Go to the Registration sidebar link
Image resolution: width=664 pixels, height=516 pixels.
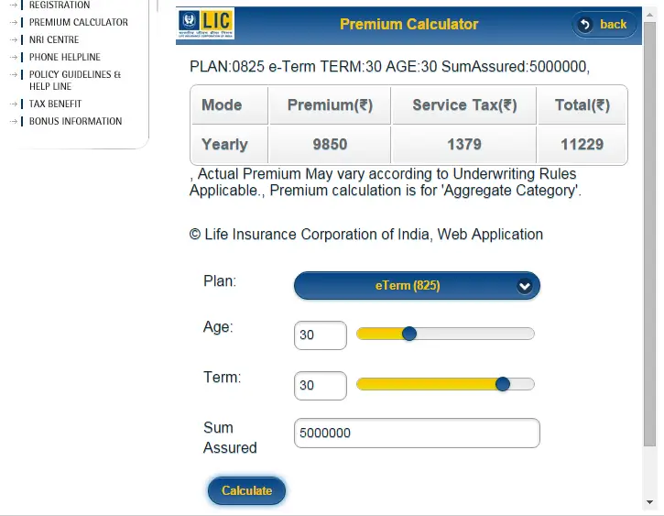point(60,5)
